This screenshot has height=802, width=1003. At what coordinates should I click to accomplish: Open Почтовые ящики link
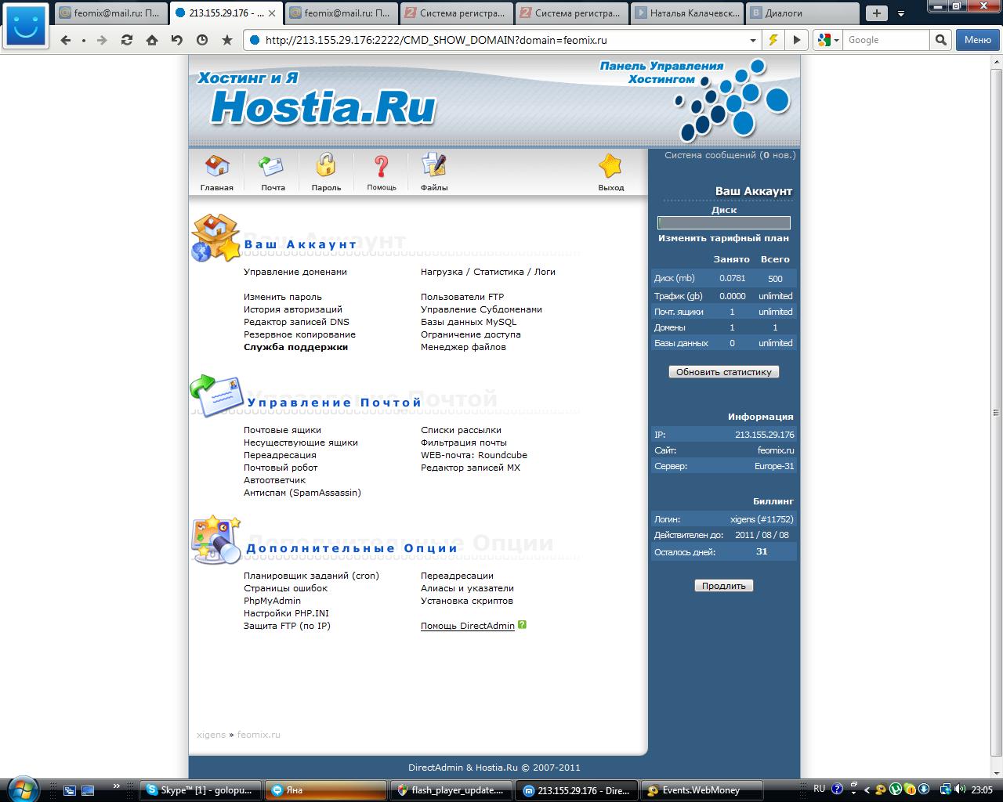(282, 430)
